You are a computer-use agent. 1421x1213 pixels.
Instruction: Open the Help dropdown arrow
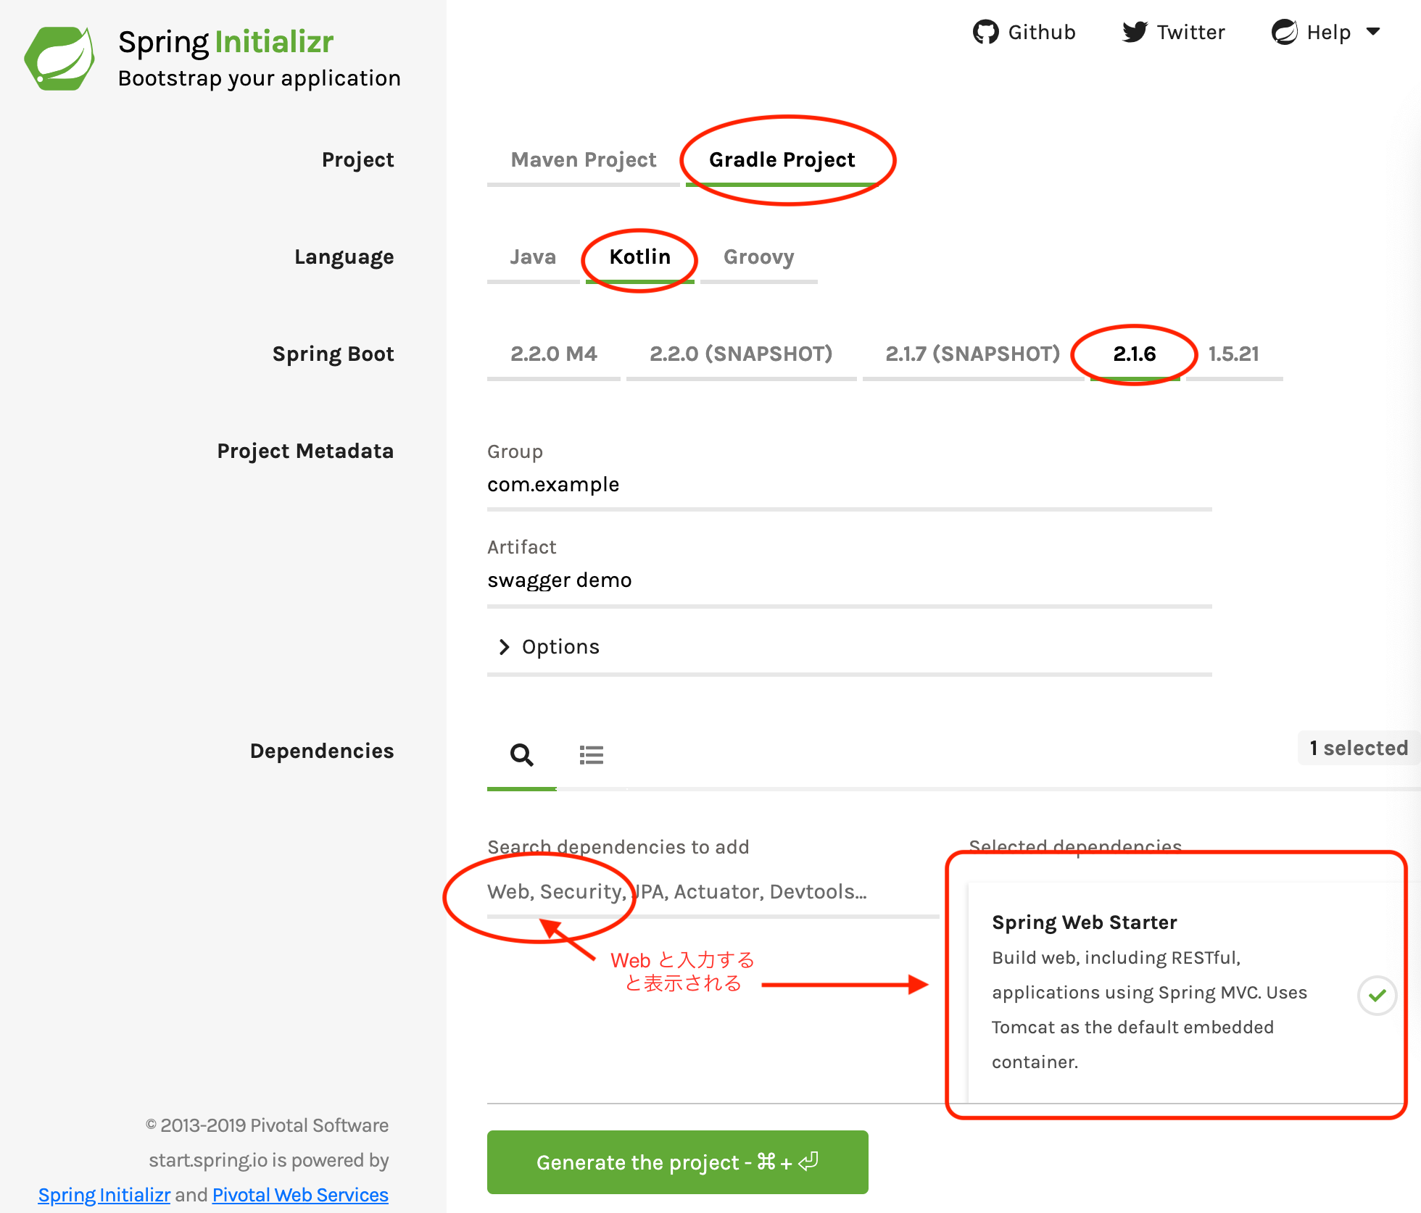coord(1372,32)
